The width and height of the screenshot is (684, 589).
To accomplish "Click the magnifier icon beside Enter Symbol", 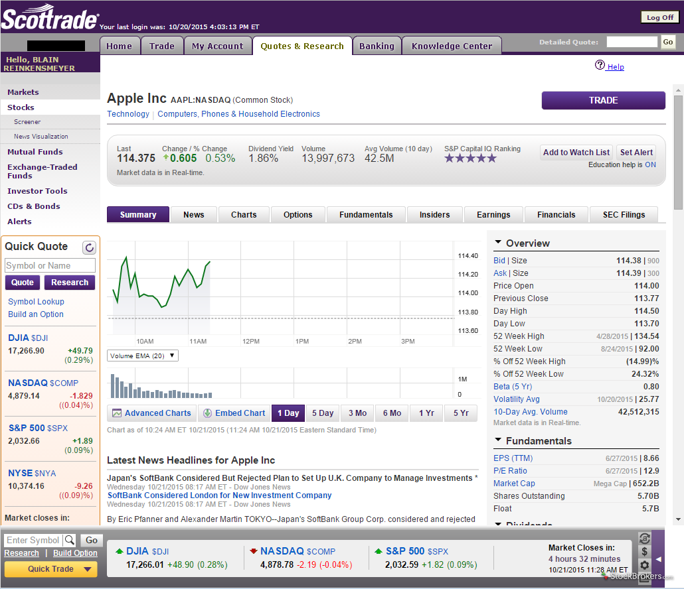I will (69, 540).
